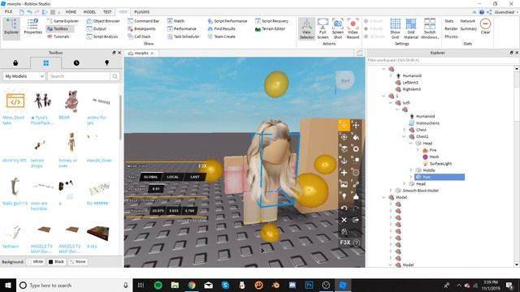Show Render stats

pos(451,29)
